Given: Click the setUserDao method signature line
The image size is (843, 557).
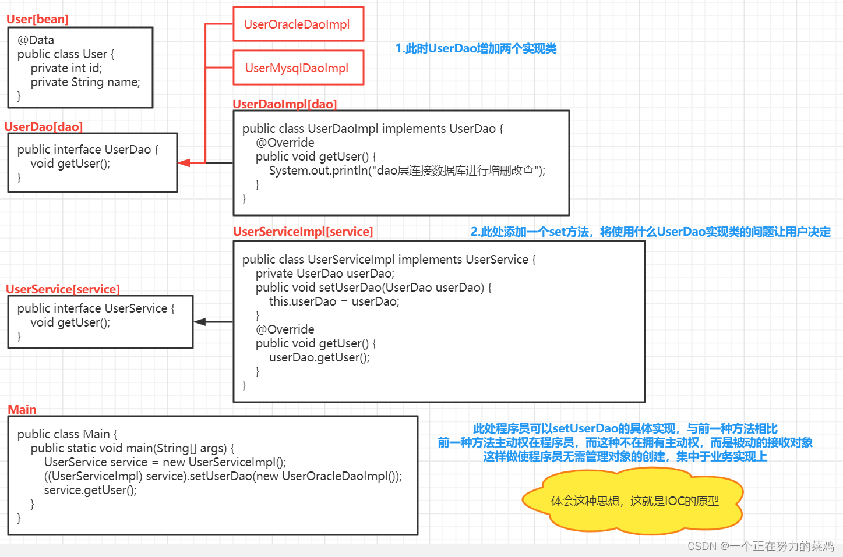Looking at the screenshot, I should (373, 288).
